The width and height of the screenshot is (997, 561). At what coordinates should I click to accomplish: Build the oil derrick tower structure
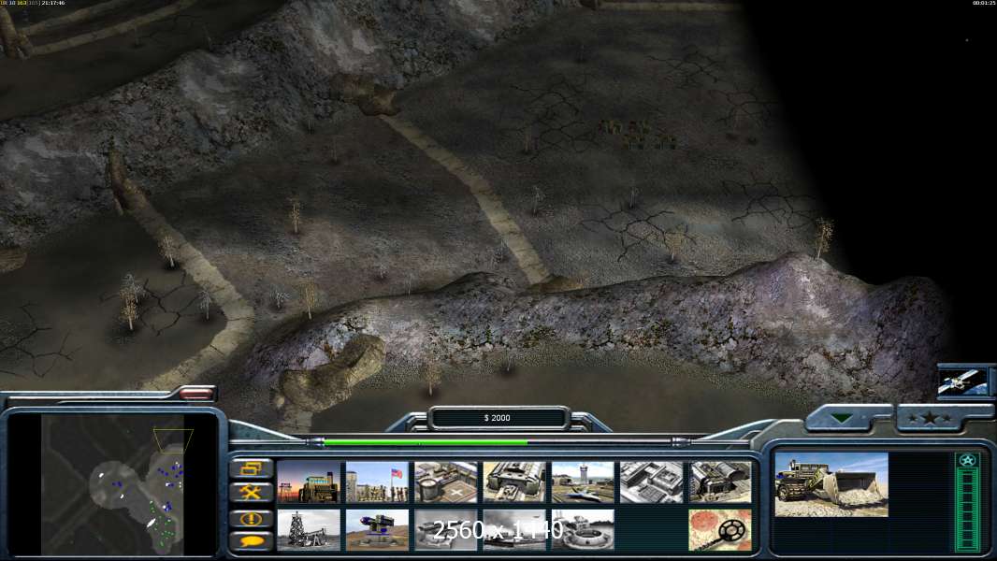309,529
